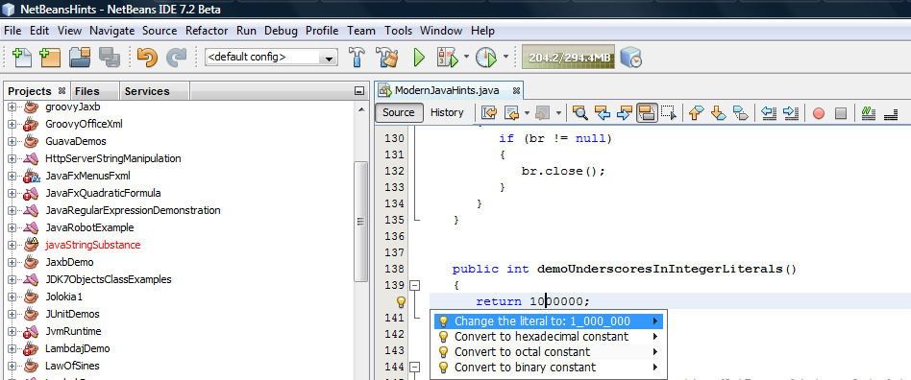
Task: Close the Projects tab
Action: tap(62, 91)
